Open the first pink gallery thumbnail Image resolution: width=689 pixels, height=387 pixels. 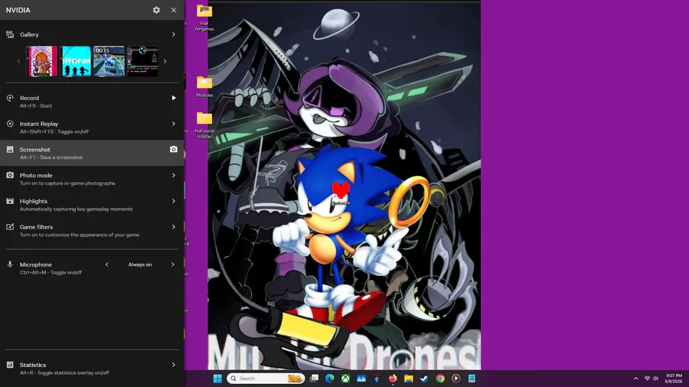[x=43, y=61]
